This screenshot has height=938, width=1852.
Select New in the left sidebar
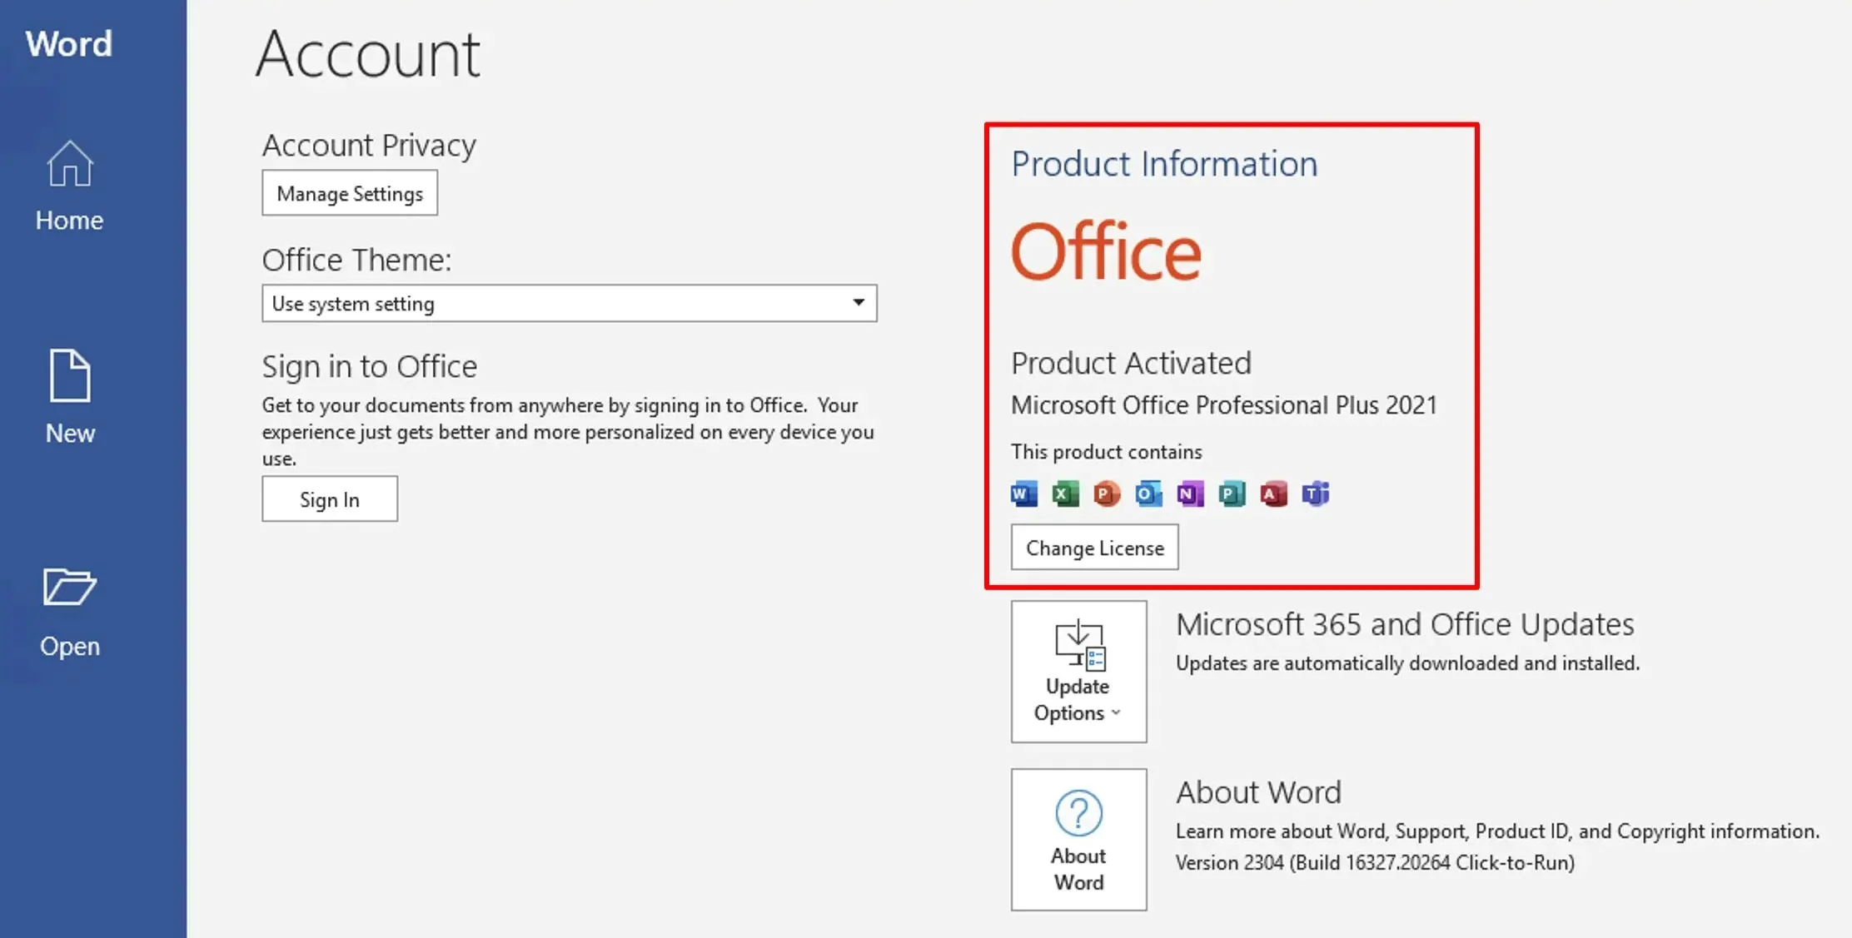coord(70,398)
